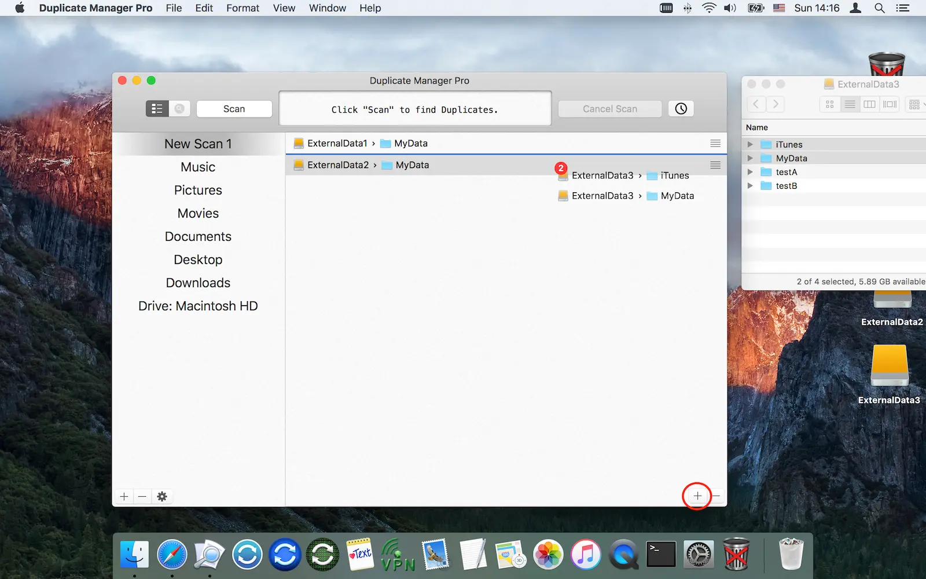Select testB row in Finder window
The height and width of the screenshot is (579, 926).
(x=834, y=186)
